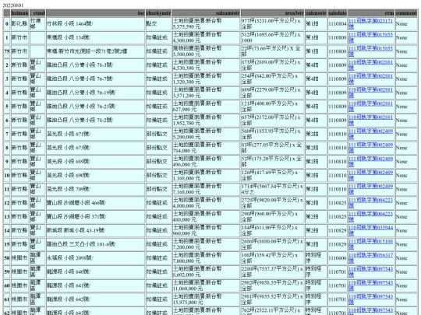Select the 784,000 元 sale amount cell

pos(206,148)
